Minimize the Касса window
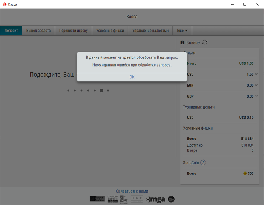This screenshot has width=264, height=205. pos(233,4)
